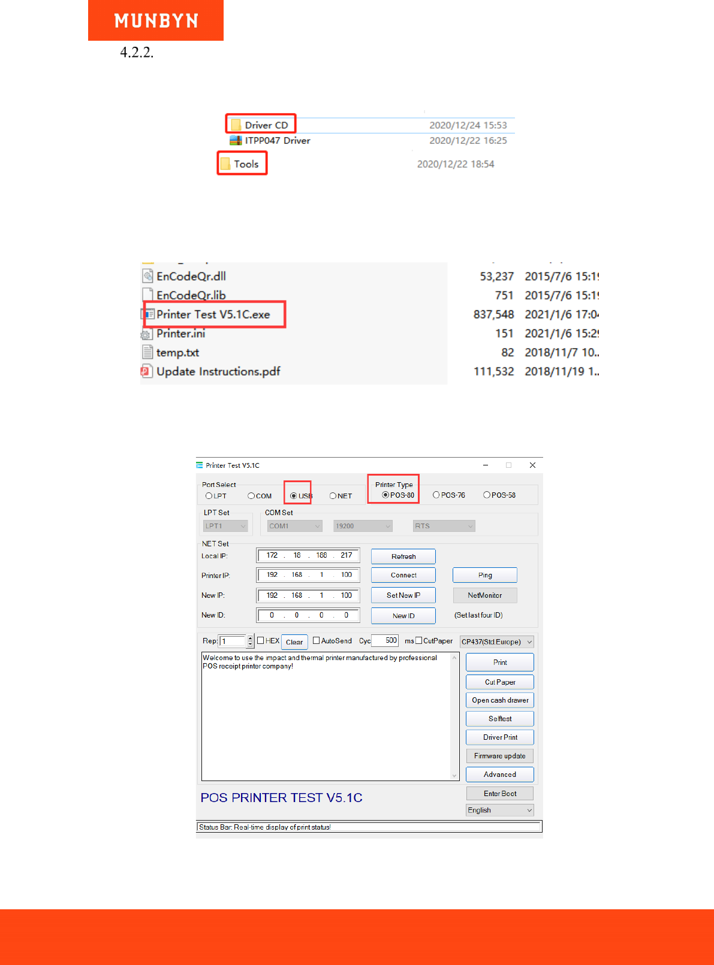Click the text area scrollbar down arrow

pos(454,776)
